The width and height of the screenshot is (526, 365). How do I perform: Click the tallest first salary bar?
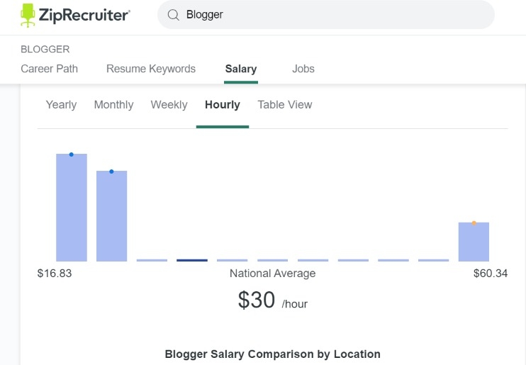72,209
